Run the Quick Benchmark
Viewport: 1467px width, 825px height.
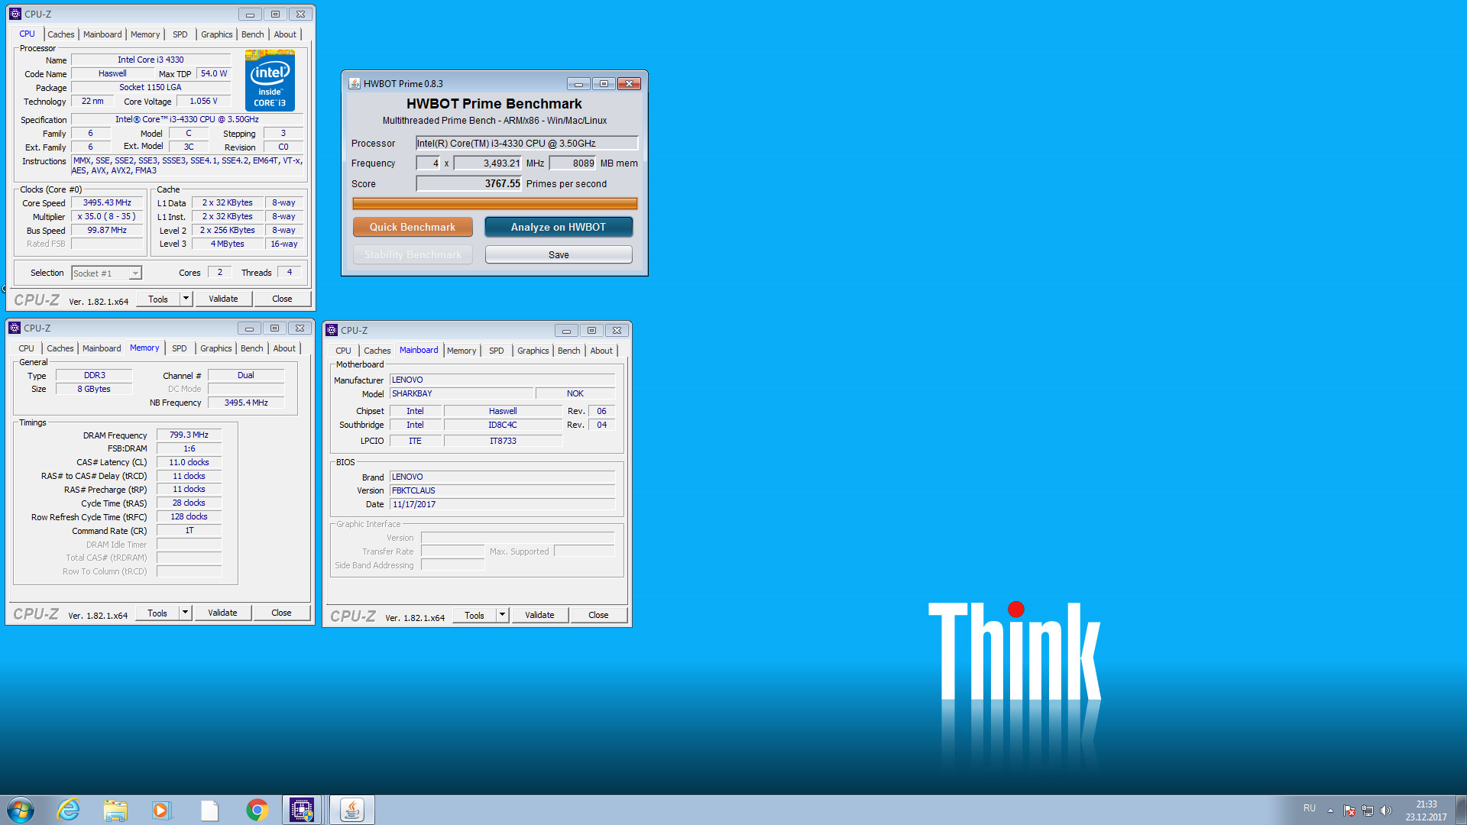[413, 227]
